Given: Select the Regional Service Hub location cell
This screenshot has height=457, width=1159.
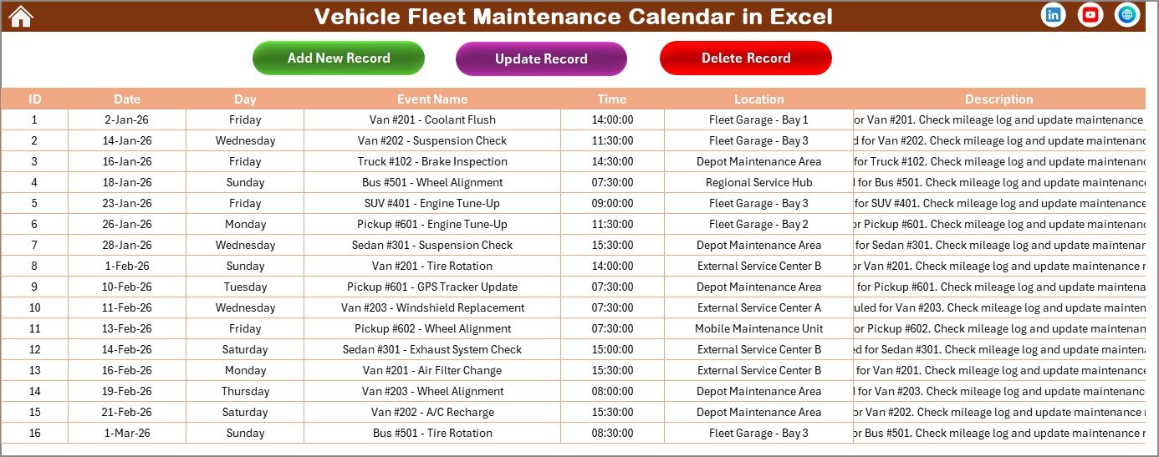Looking at the screenshot, I should tap(758, 182).
